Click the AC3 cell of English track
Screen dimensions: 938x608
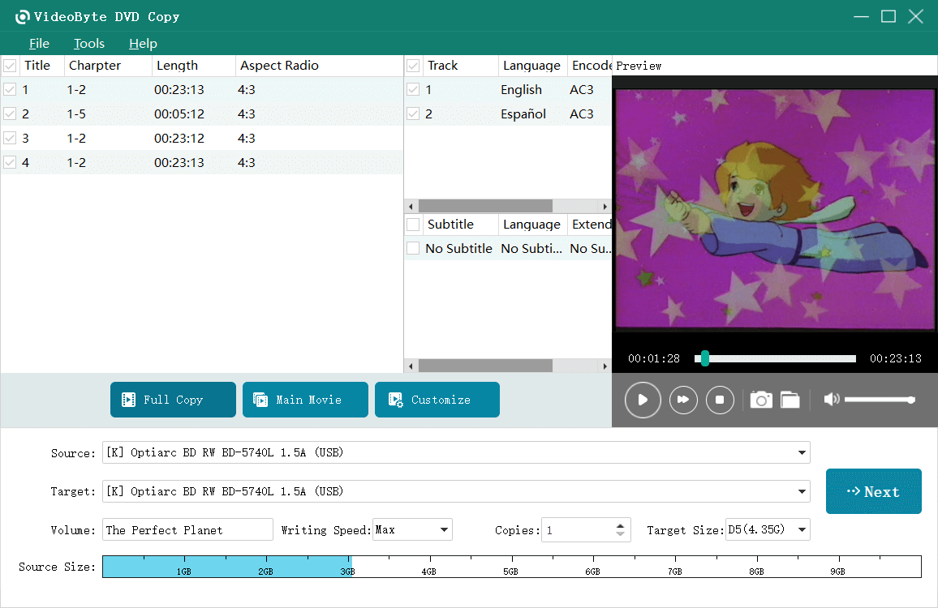point(582,90)
